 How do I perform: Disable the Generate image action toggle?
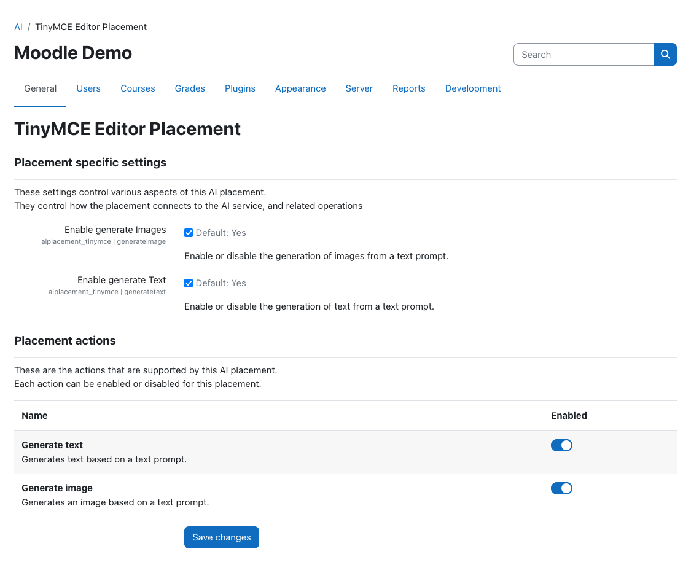561,488
